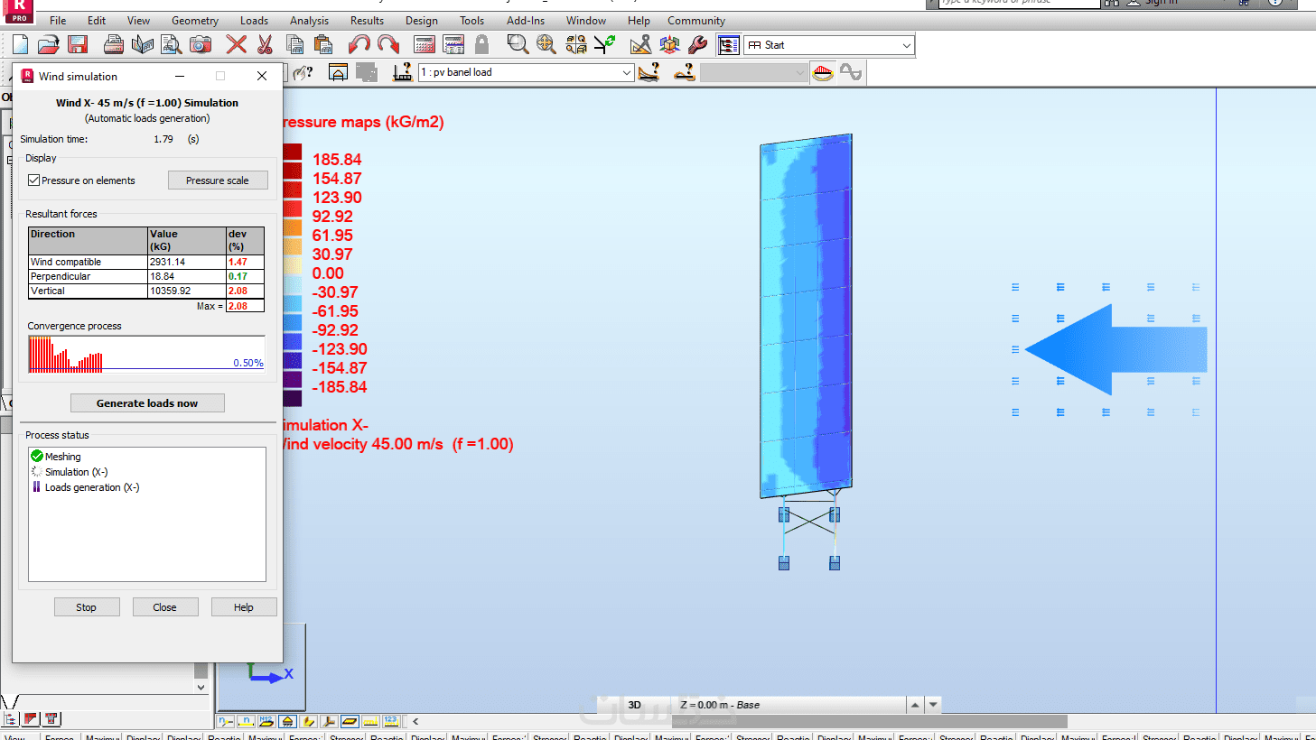Click the dark purple bottom swatch in pressure legend
The height and width of the screenshot is (740, 1316).
click(293, 398)
